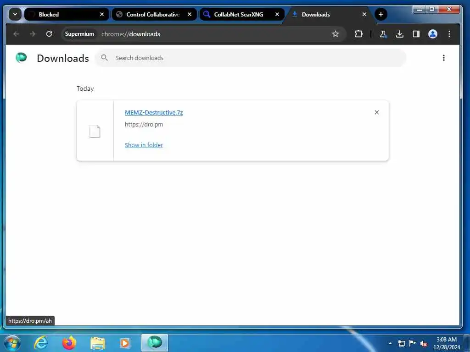Click the Supermium site info chip
Image resolution: width=470 pixels, height=352 pixels.
coord(79,34)
